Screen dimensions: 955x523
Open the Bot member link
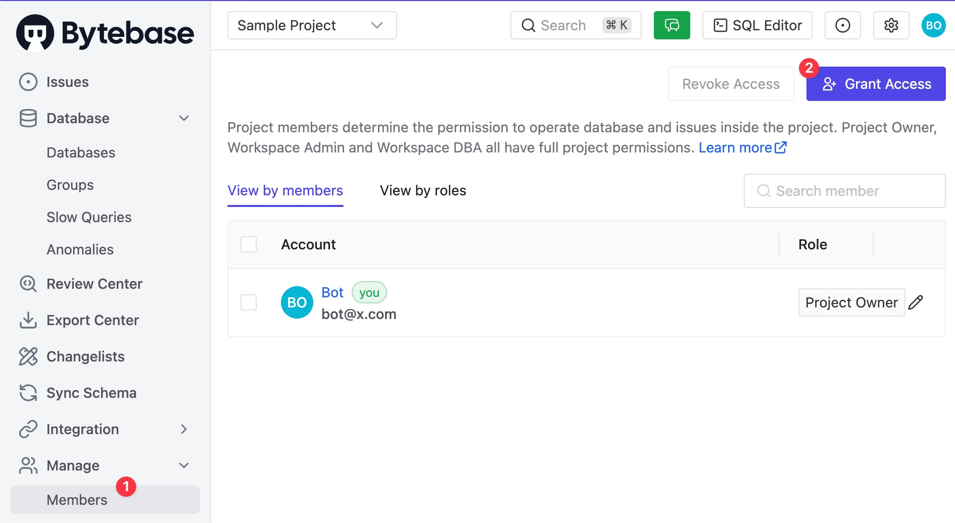(x=332, y=292)
